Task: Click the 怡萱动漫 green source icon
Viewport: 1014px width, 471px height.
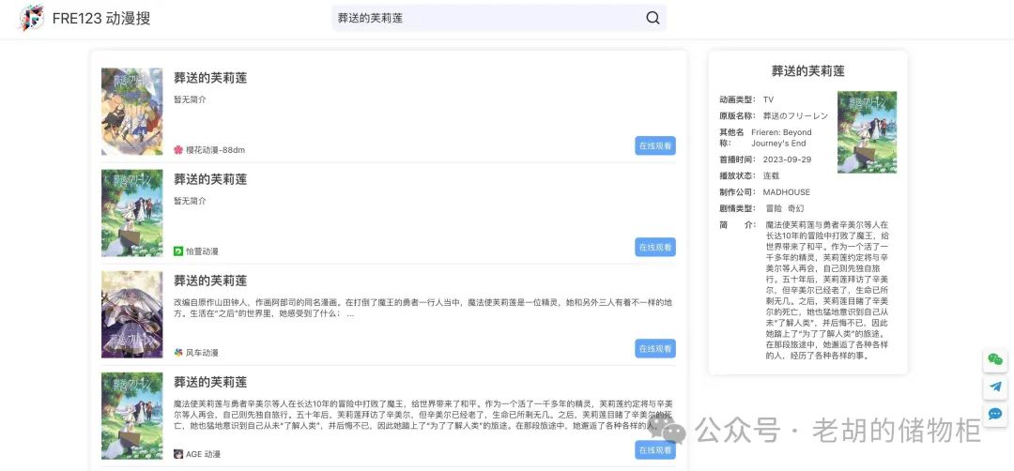Action: click(x=178, y=251)
